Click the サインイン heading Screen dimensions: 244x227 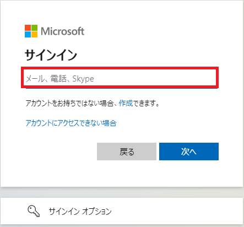[x=51, y=55]
